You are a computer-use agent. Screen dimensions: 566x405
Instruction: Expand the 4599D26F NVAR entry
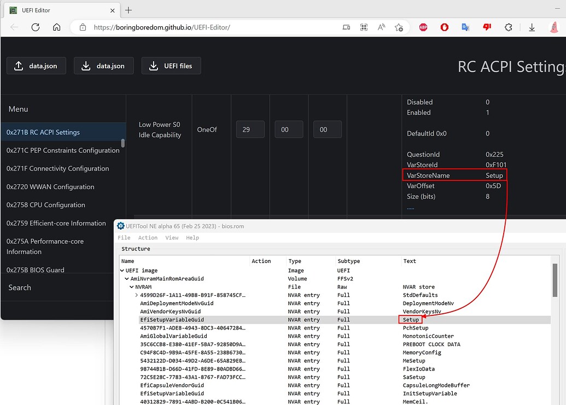point(136,295)
